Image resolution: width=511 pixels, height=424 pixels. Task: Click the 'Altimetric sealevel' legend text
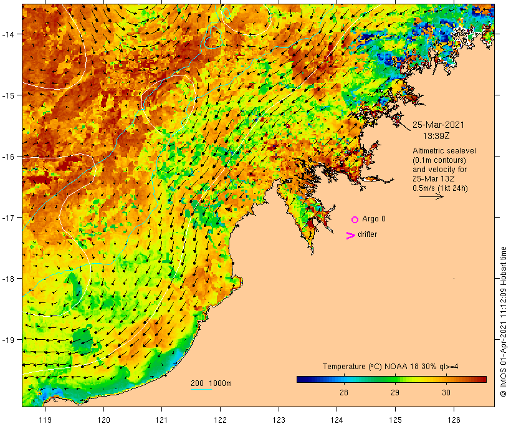point(444,151)
